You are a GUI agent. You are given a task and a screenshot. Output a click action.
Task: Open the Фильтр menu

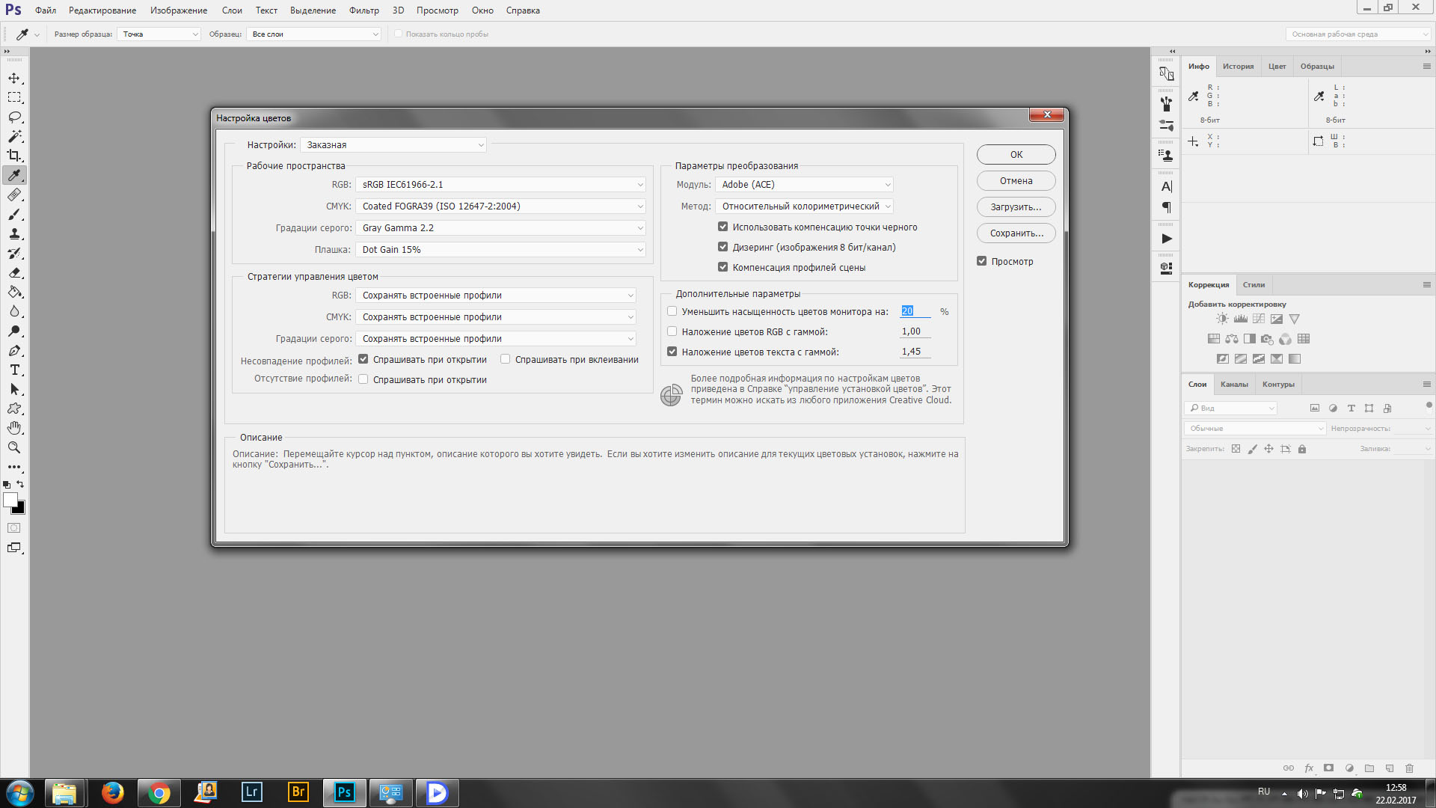(363, 10)
